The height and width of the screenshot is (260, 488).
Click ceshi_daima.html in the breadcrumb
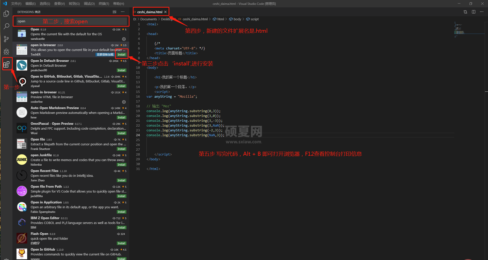[x=195, y=19]
